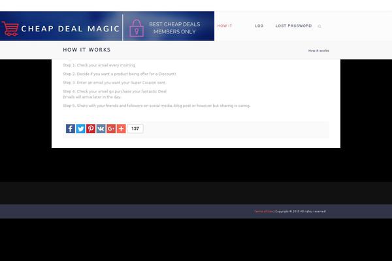Click the How it works breadcrumb

[x=319, y=51]
